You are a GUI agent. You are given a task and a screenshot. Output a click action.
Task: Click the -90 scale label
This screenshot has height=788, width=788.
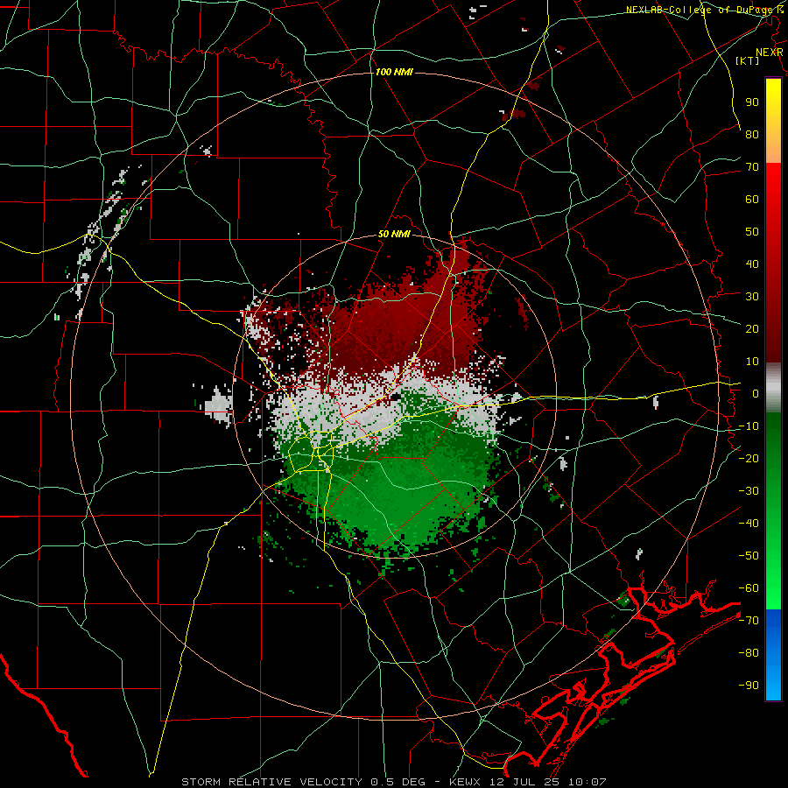(x=749, y=686)
